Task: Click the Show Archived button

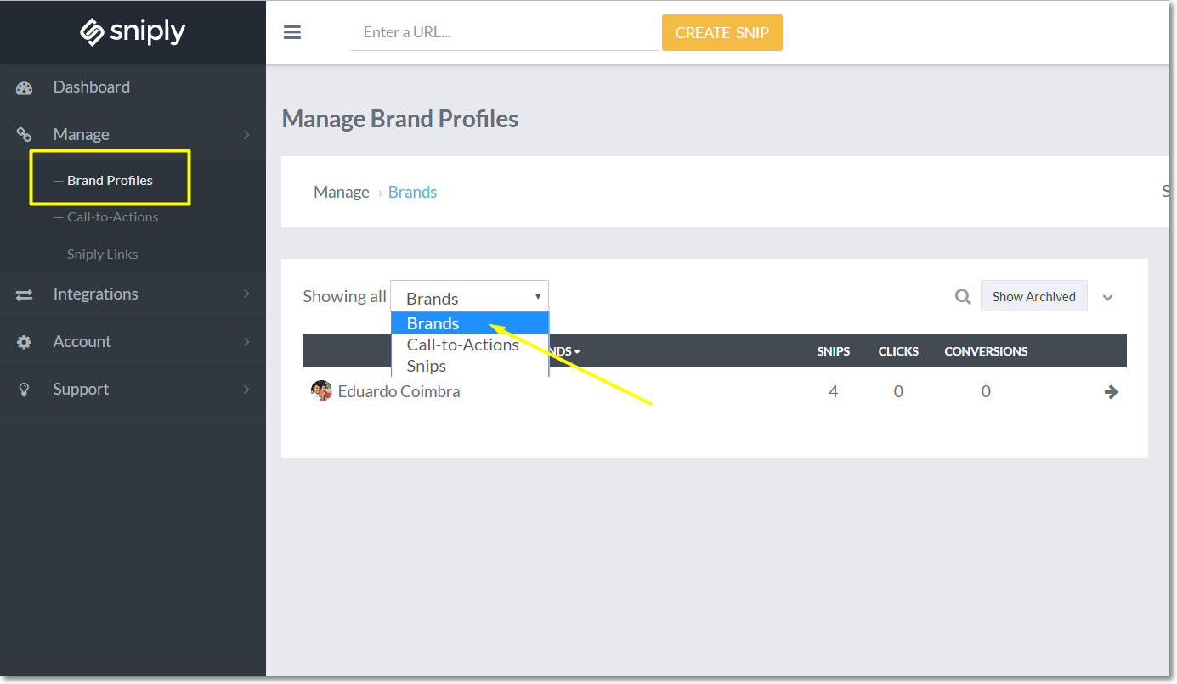Action: pos(1034,296)
